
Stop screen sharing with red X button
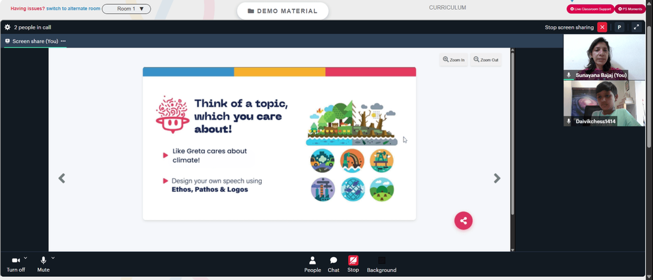click(x=602, y=27)
